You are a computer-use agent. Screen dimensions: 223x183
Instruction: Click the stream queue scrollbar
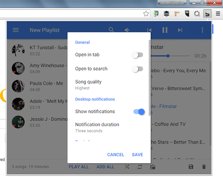tap(210, 104)
